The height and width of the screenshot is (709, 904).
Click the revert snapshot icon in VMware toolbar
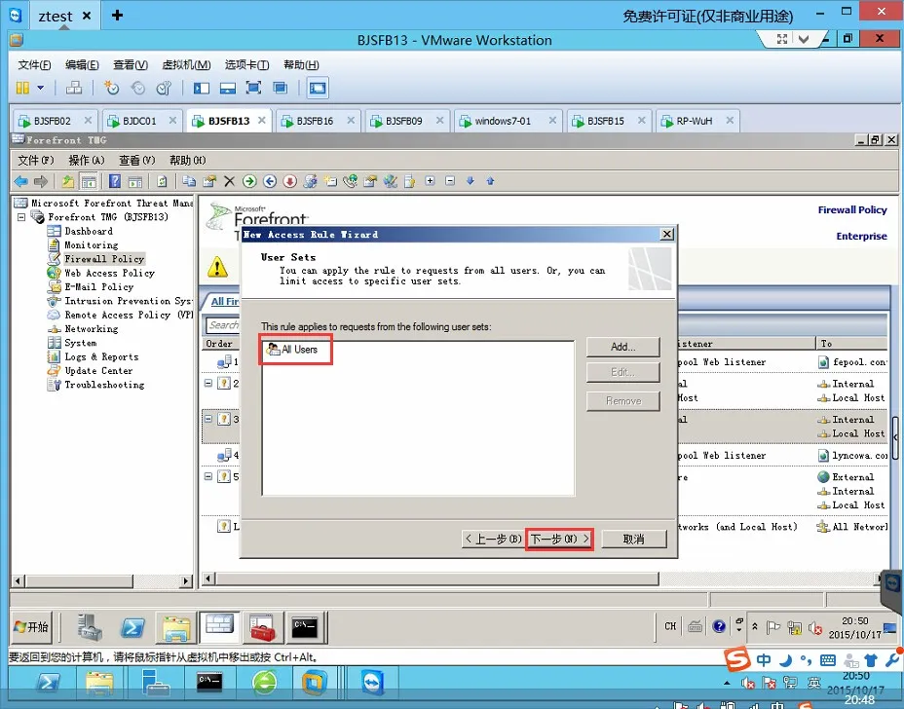(137, 89)
